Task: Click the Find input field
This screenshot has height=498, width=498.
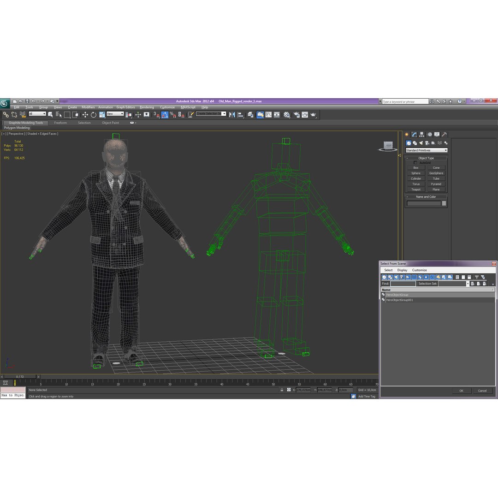Action: 403,284
